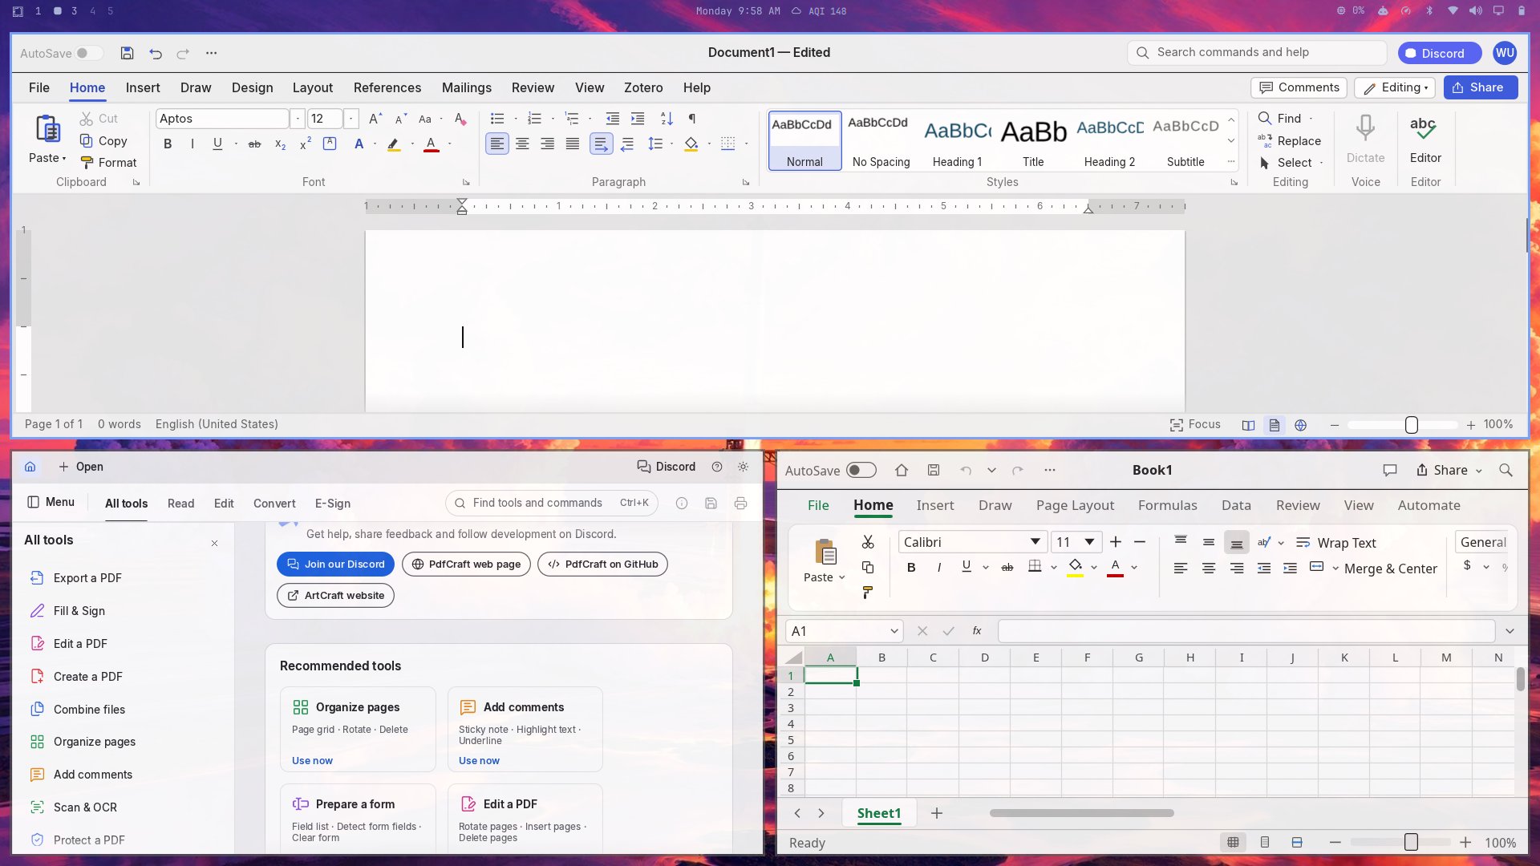
Task: Open the home icon in PdfCraft
Action: (30, 467)
